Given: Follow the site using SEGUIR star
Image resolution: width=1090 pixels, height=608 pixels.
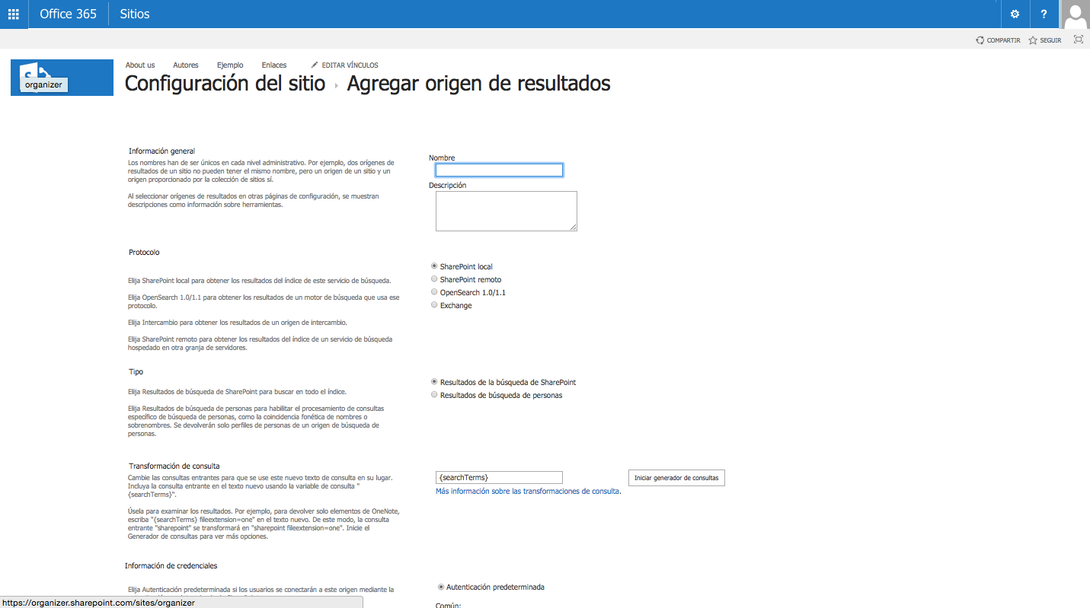Looking at the screenshot, I should point(1044,40).
